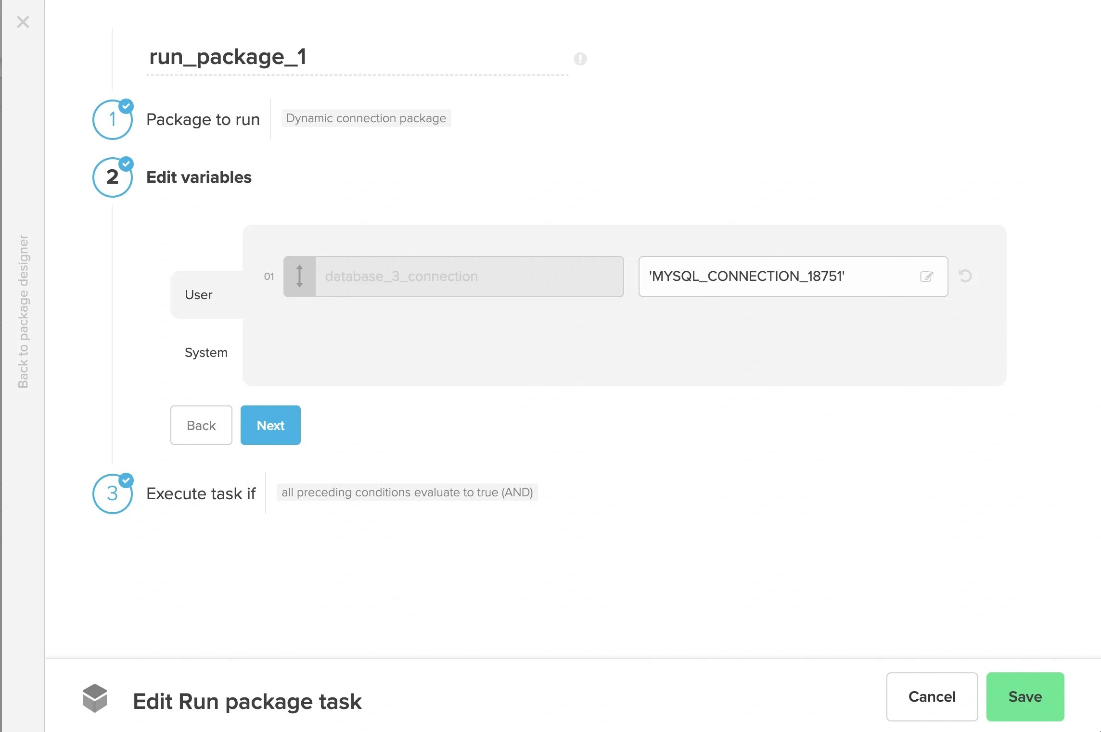The image size is (1101, 732).
Task: Click the Back button
Action: (x=201, y=425)
